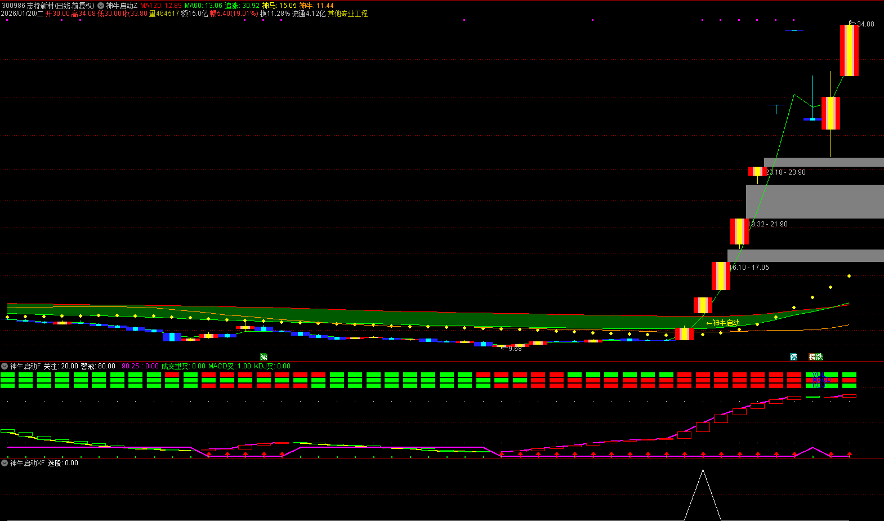Click the MA120: 12.89 value

161,6
